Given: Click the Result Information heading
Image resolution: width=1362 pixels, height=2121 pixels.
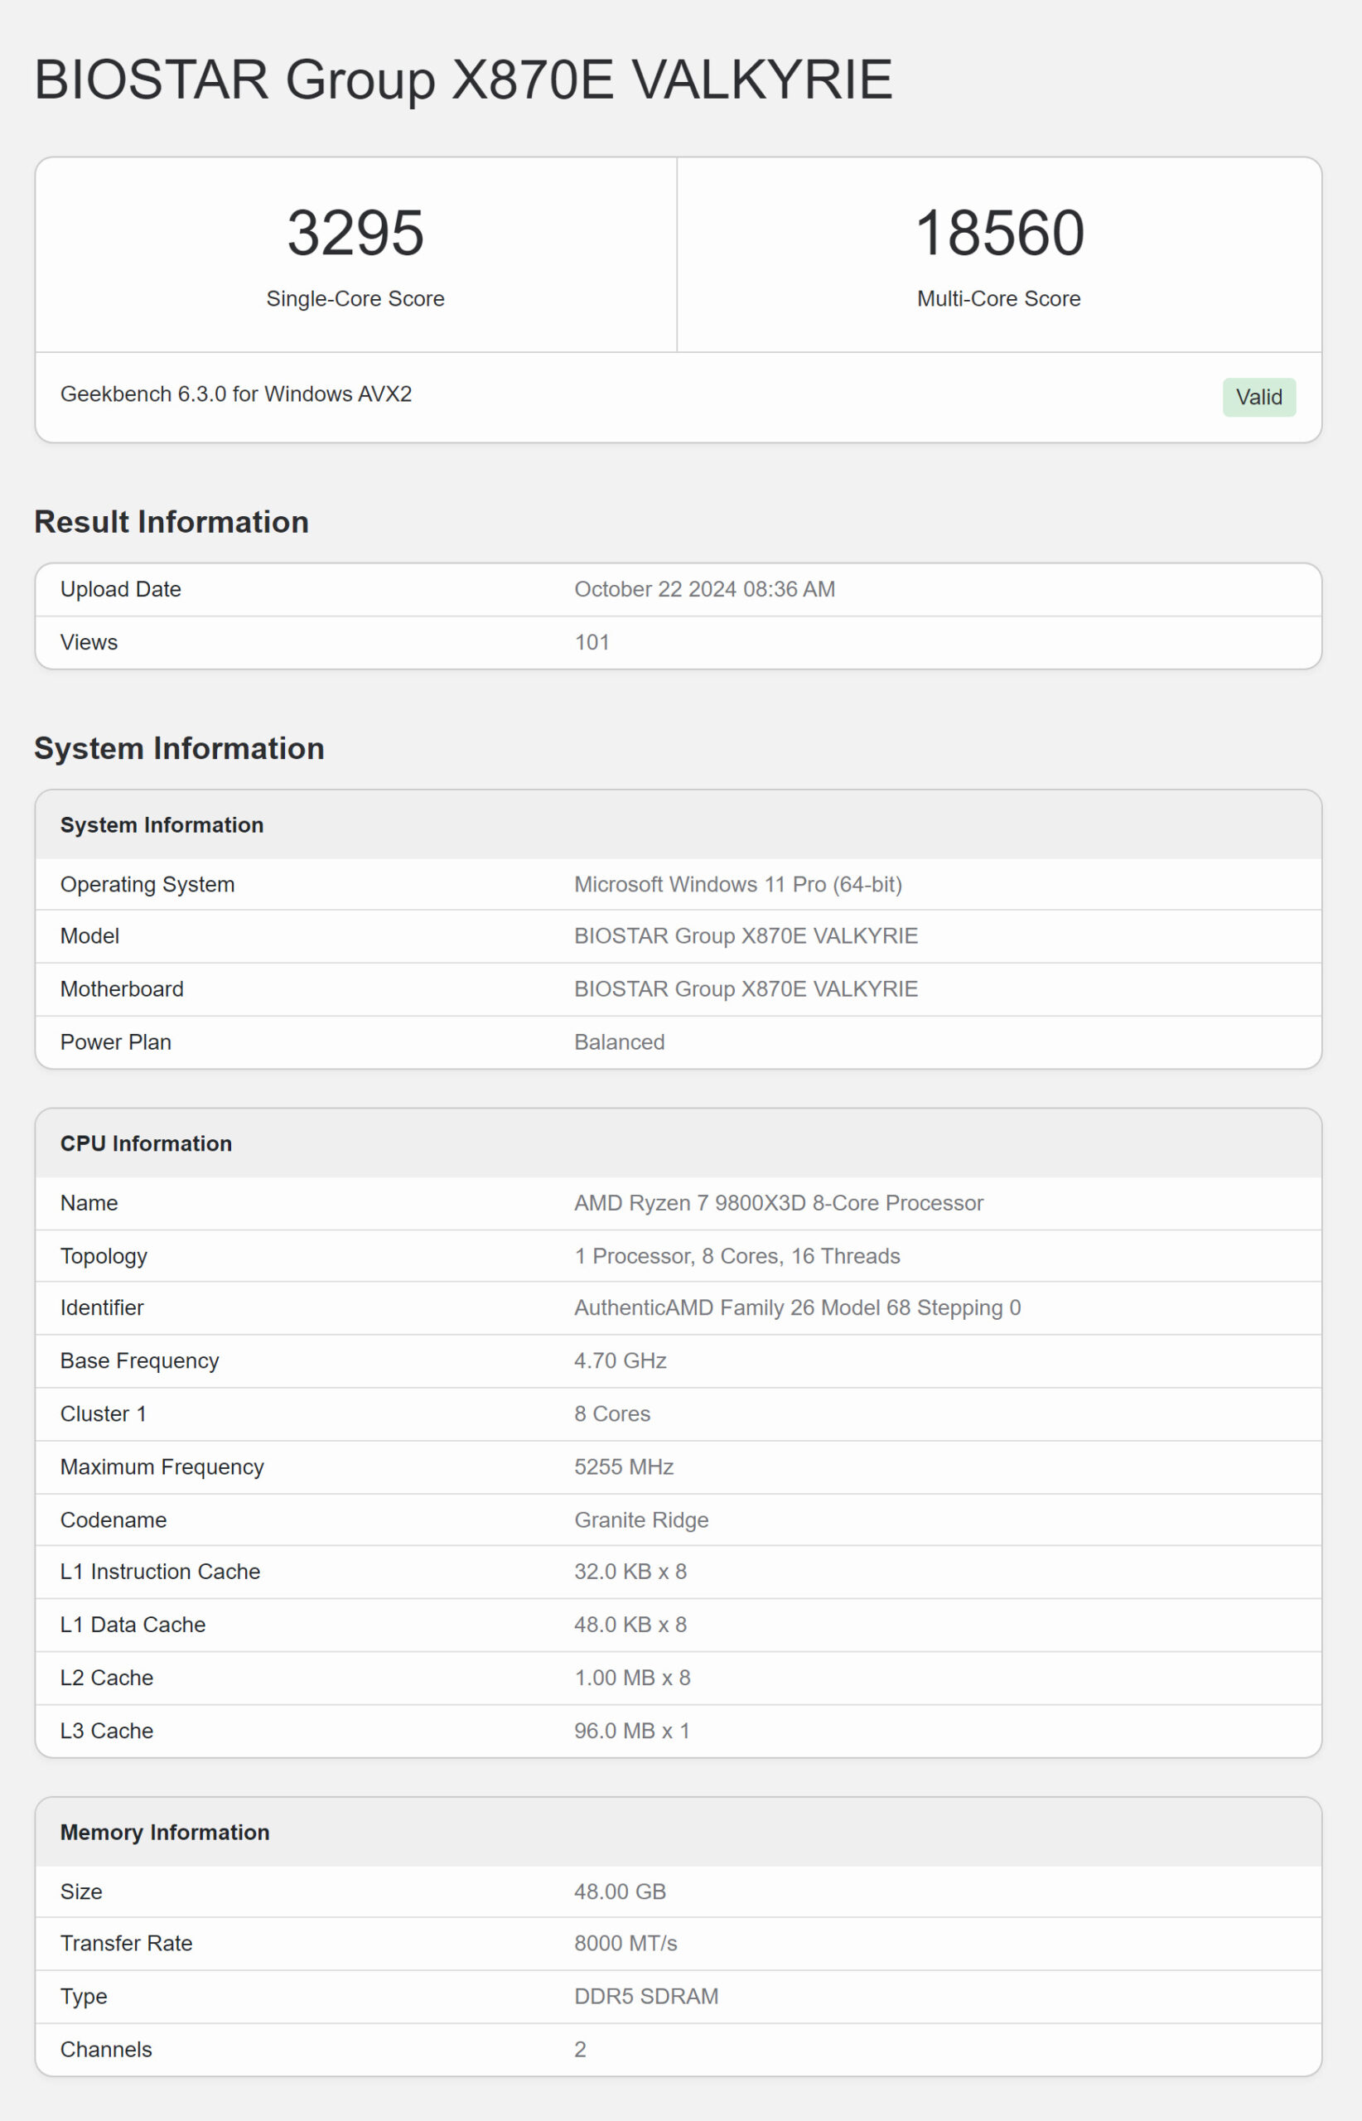Looking at the screenshot, I should [x=171, y=522].
